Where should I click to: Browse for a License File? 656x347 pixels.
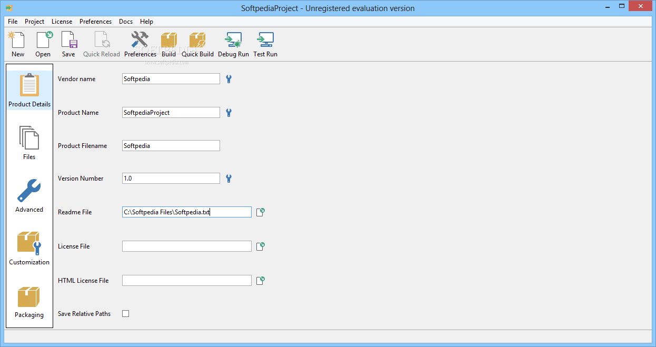click(260, 246)
